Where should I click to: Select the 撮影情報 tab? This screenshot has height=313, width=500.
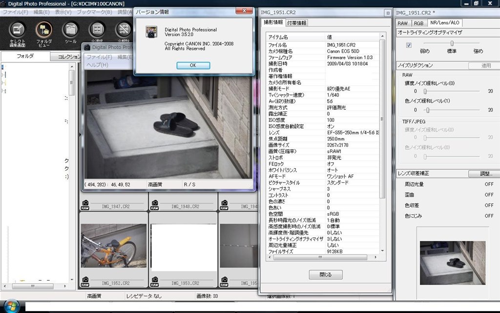[x=273, y=22]
